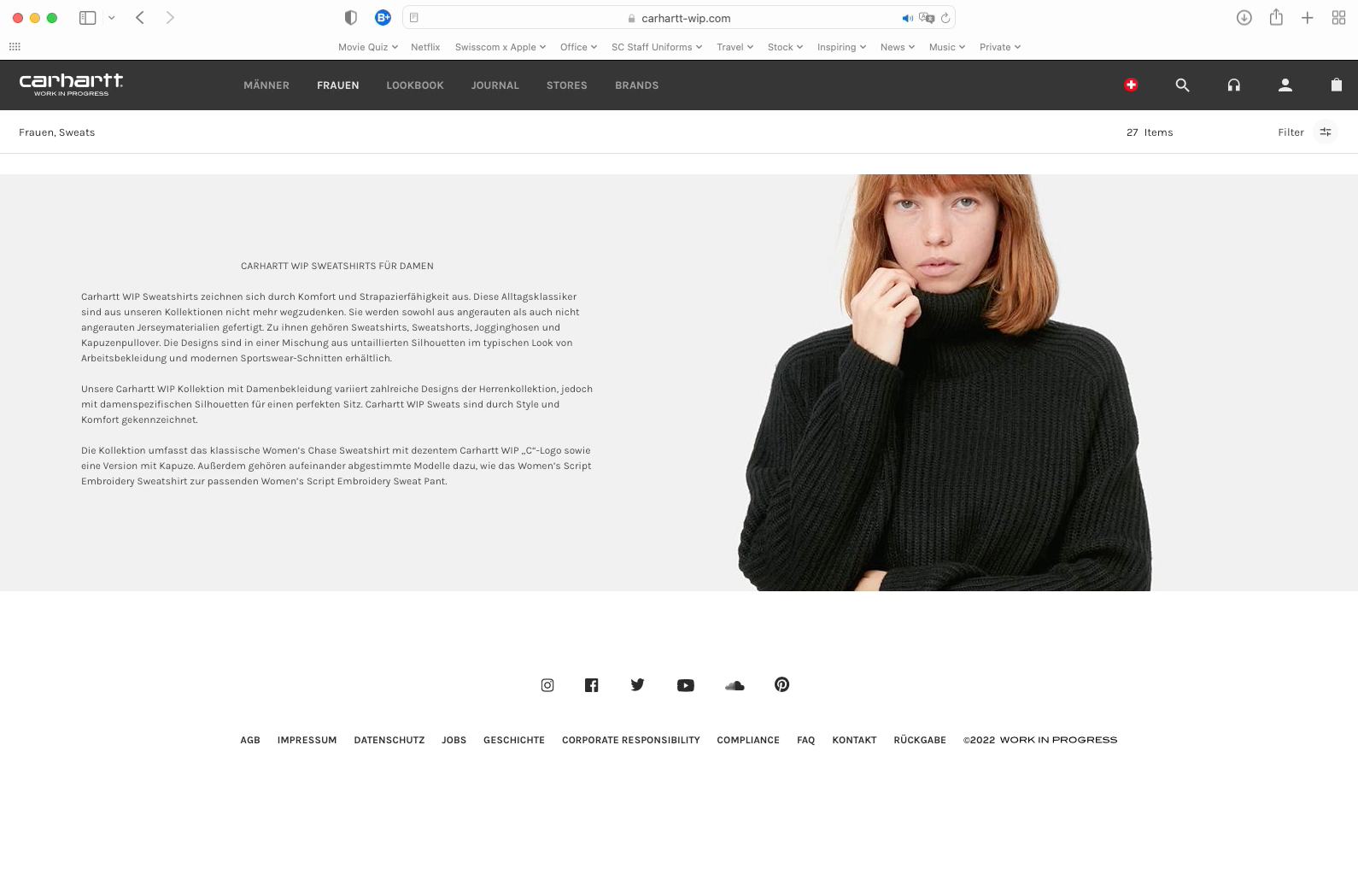Open the GESCHICHTE footer link
This screenshot has height=880, width=1358.
[x=514, y=740]
